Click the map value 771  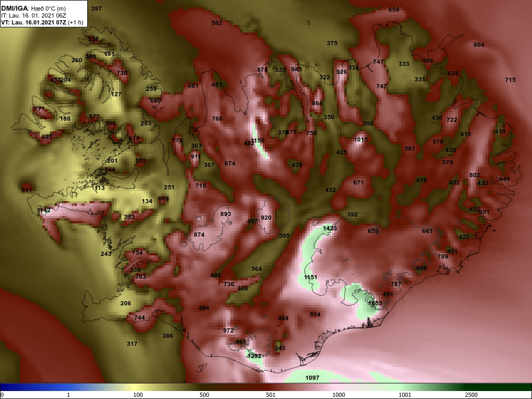point(39,109)
